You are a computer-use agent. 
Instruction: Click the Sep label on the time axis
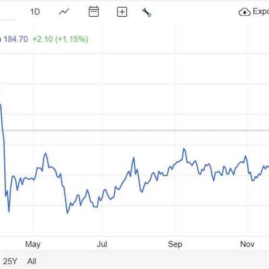(x=175, y=244)
